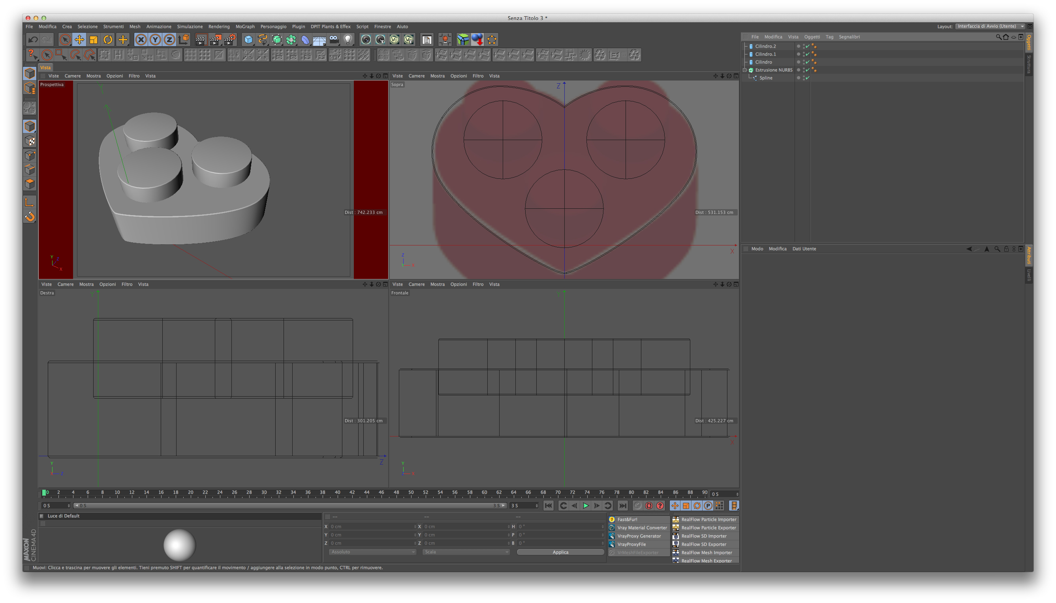Select the Spline object in tree

(765, 78)
